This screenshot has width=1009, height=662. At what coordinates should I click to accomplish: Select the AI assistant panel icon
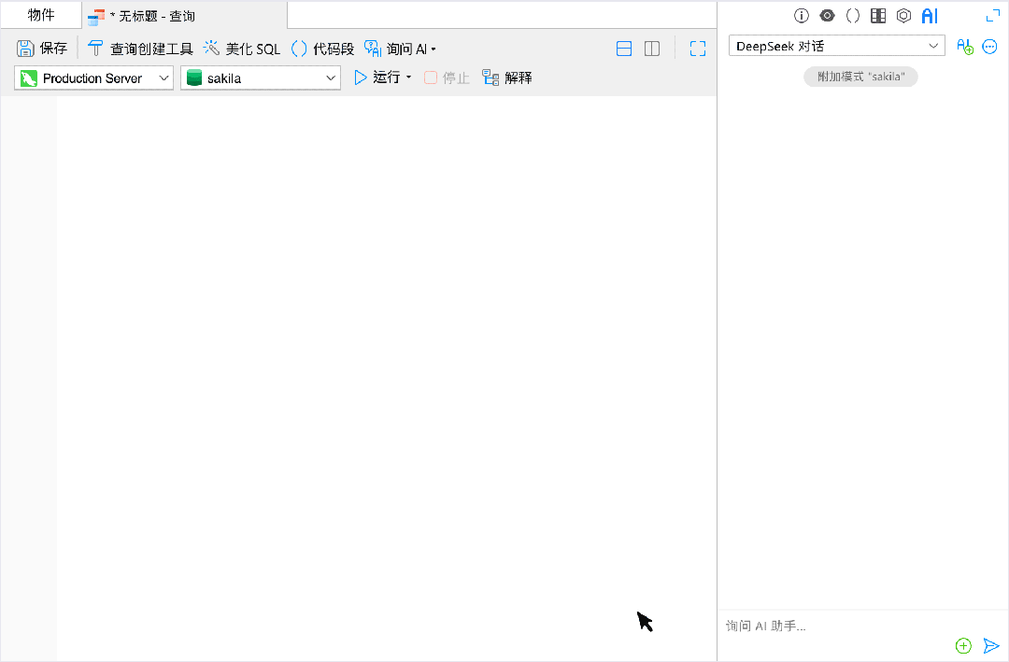click(x=930, y=16)
